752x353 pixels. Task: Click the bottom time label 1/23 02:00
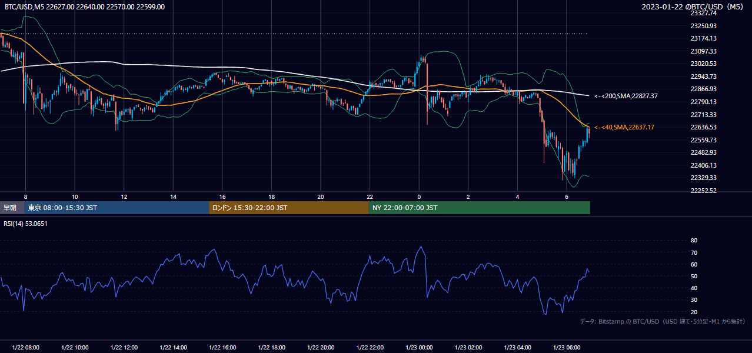click(468, 348)
